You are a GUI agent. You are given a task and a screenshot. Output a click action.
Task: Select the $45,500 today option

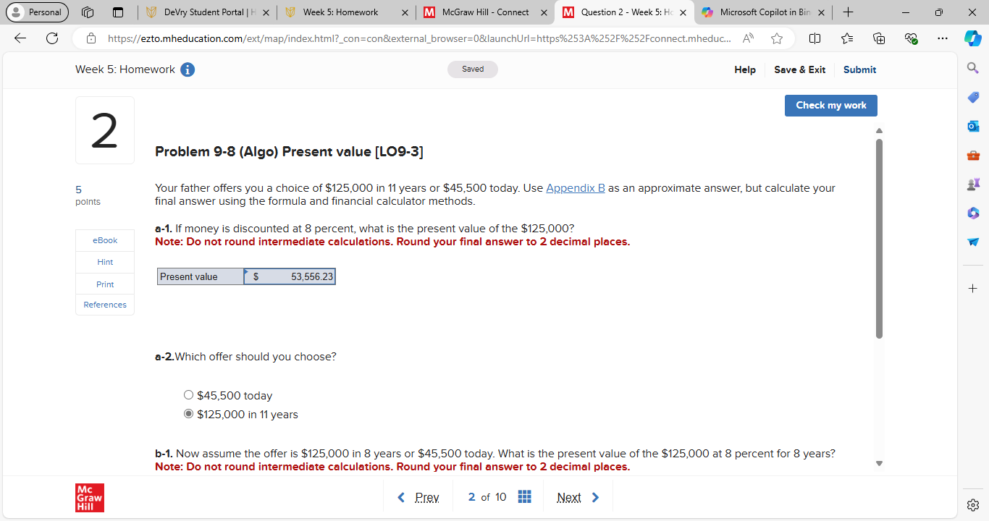click(188, 394)
